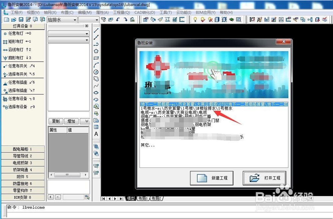
Task: Open the second dropdown in property panel
Action: [69, 40]
